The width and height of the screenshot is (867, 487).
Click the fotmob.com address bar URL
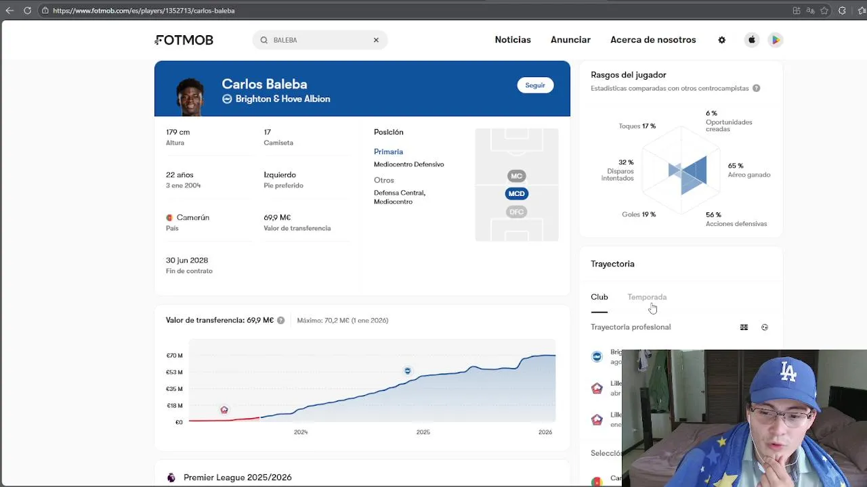pyautogui.click(x=144, y=11)
